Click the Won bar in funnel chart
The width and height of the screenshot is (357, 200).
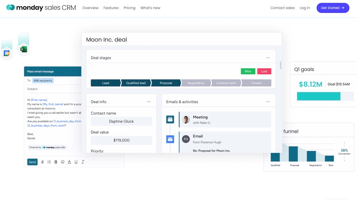[330, 159]
